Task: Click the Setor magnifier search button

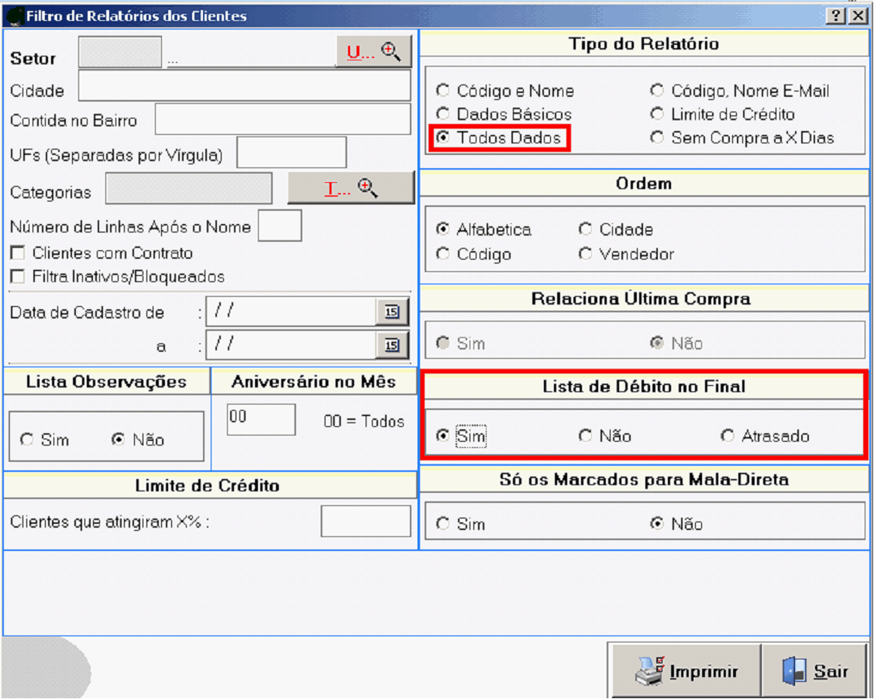Action: coord(373,52)
